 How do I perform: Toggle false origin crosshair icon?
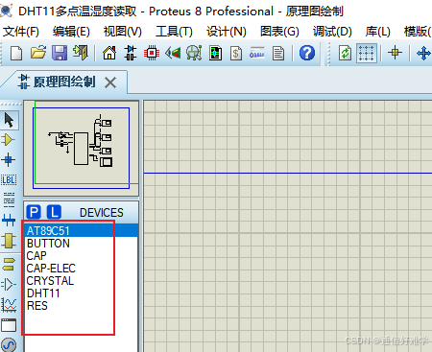(x=395, y=53)
